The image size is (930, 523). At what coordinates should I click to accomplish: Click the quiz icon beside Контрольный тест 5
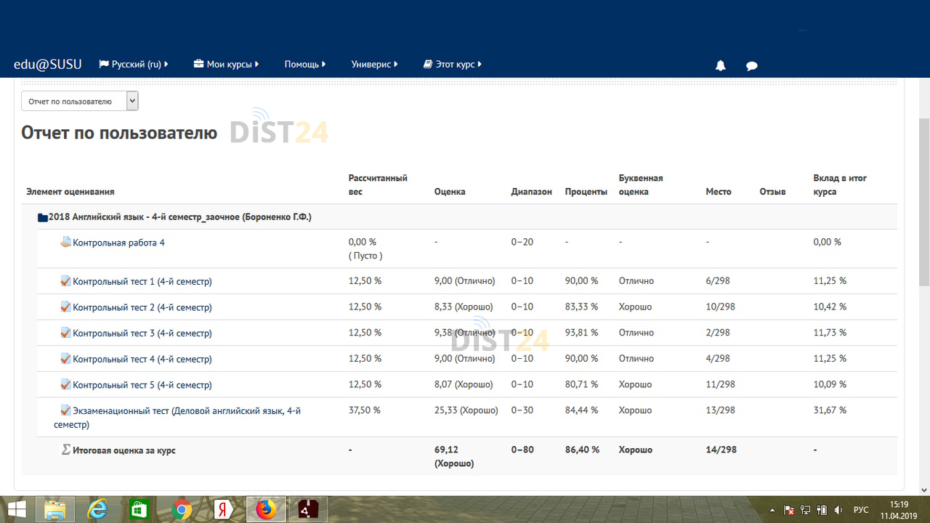pos(64,384)
